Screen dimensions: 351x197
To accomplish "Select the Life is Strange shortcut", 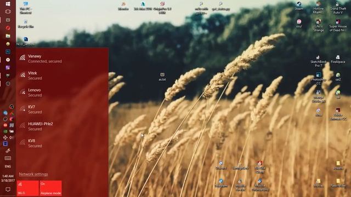I will click(x=319, y=25).
